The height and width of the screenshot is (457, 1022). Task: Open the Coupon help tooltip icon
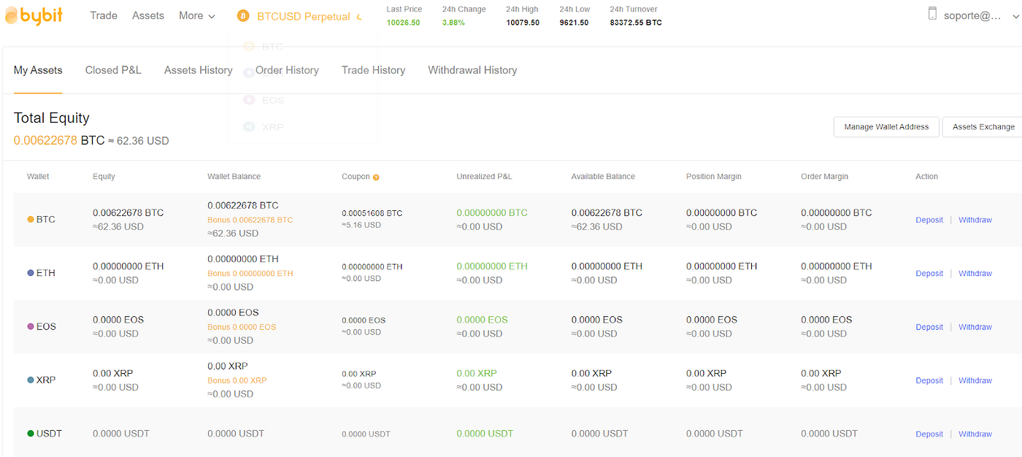tap(377, 176)
